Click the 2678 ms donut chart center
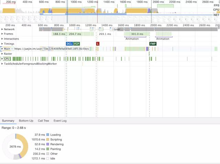 click(15, 147)
